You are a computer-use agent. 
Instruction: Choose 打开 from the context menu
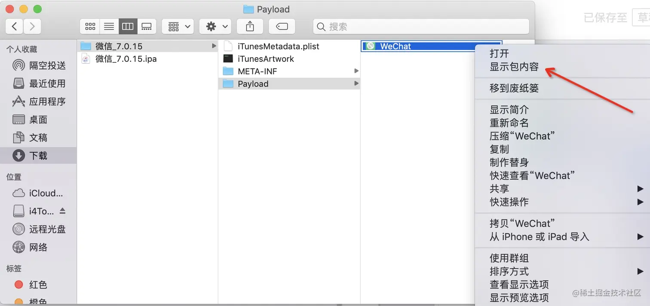[562, 54]
